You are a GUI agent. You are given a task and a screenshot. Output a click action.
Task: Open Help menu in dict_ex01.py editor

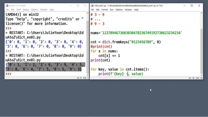136,10
